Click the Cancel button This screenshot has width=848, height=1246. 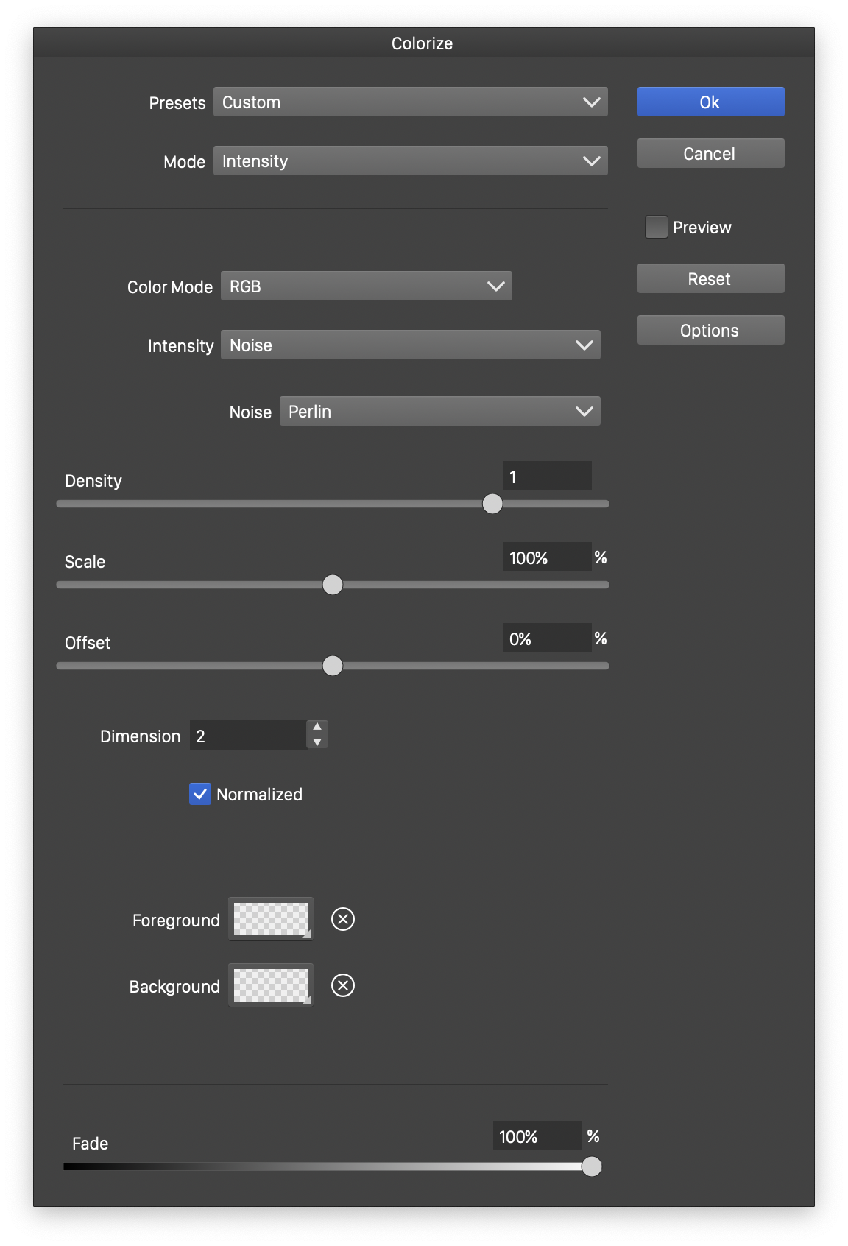pyautogui.click(x=710, y=154)
